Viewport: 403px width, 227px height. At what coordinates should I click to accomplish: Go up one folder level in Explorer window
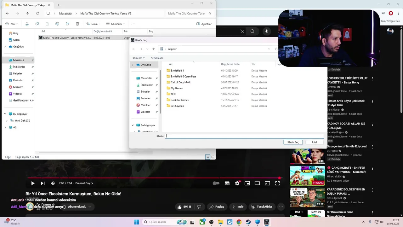[27, 14]
